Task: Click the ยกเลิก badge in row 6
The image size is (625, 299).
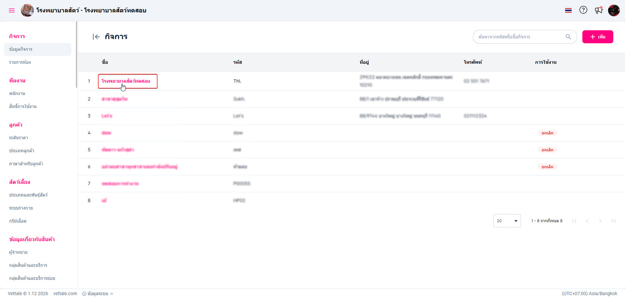Action: [x=547, y=167]
